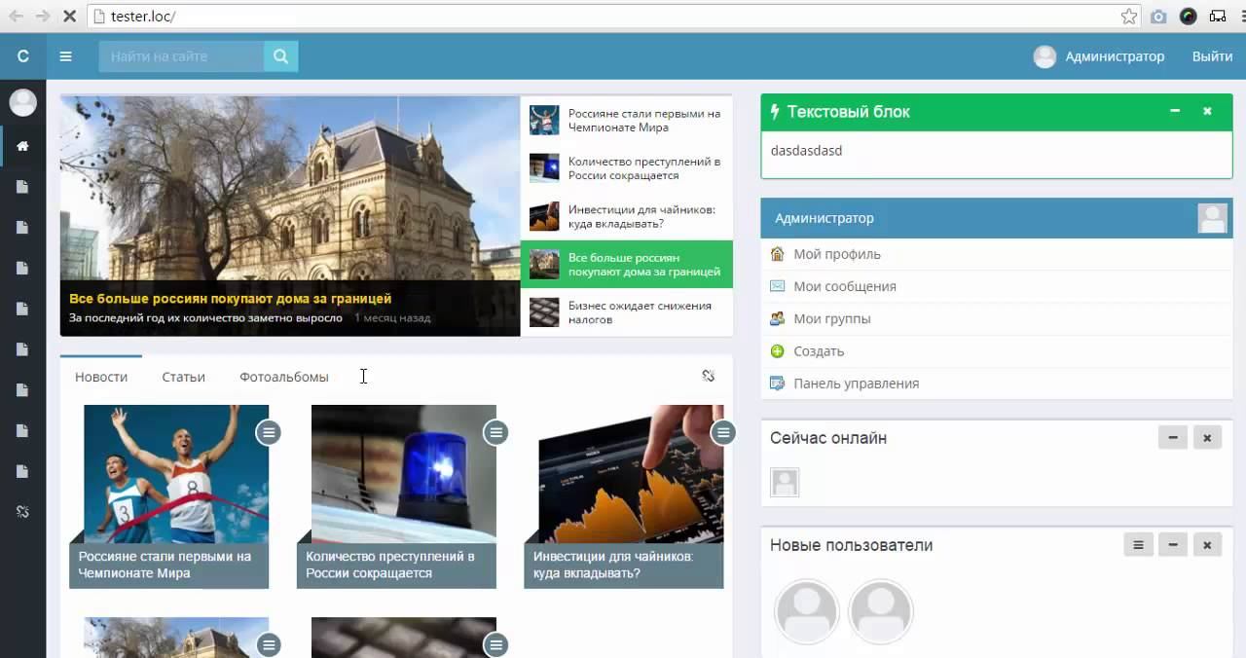Click the camera extension icon in Chrome
The width and height of the screenshot is (1246, 658).
click(1158, 17)
